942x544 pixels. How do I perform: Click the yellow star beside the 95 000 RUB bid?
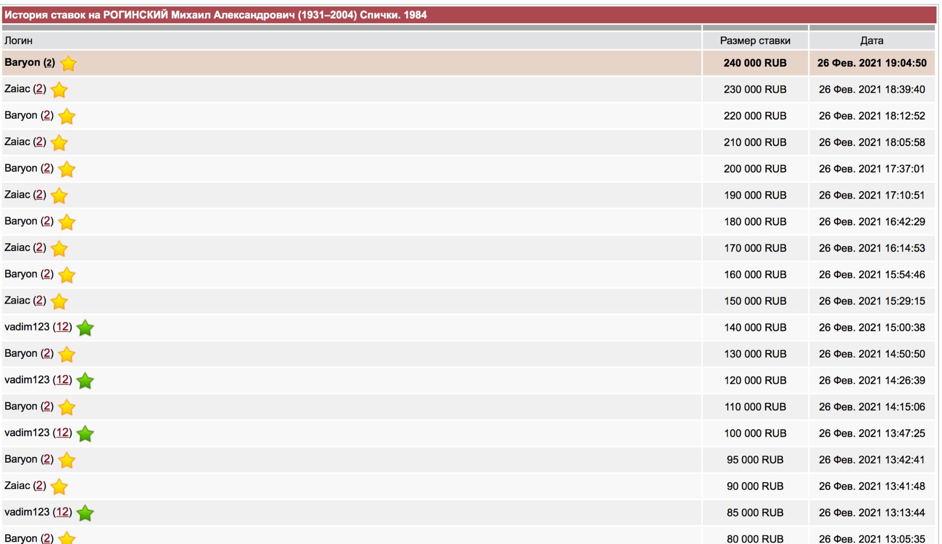[x=66, y=460]
